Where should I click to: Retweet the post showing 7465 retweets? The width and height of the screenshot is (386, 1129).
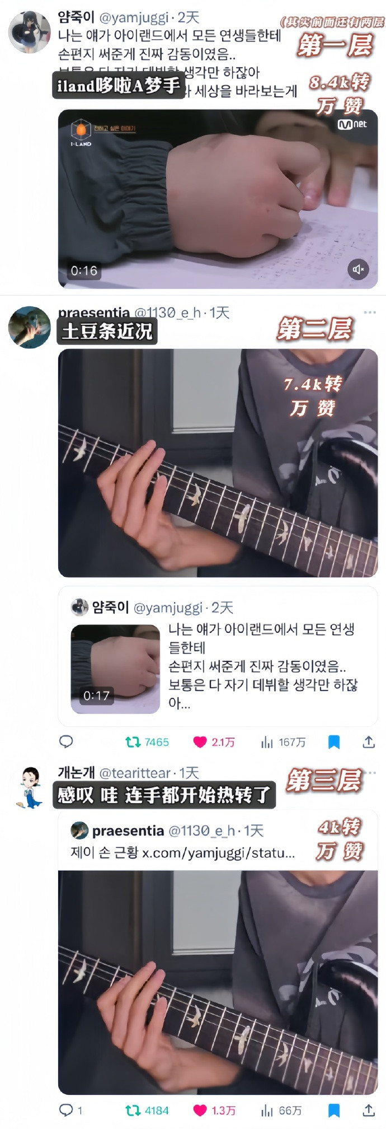click(x=147, y=742)
